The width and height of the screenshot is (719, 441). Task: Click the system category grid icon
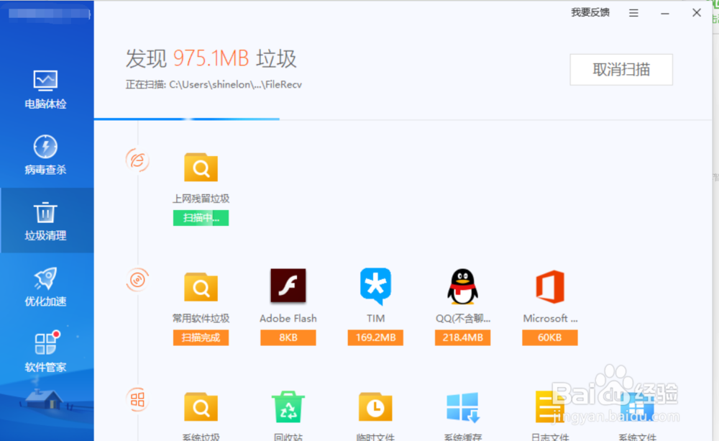(137, 400)
